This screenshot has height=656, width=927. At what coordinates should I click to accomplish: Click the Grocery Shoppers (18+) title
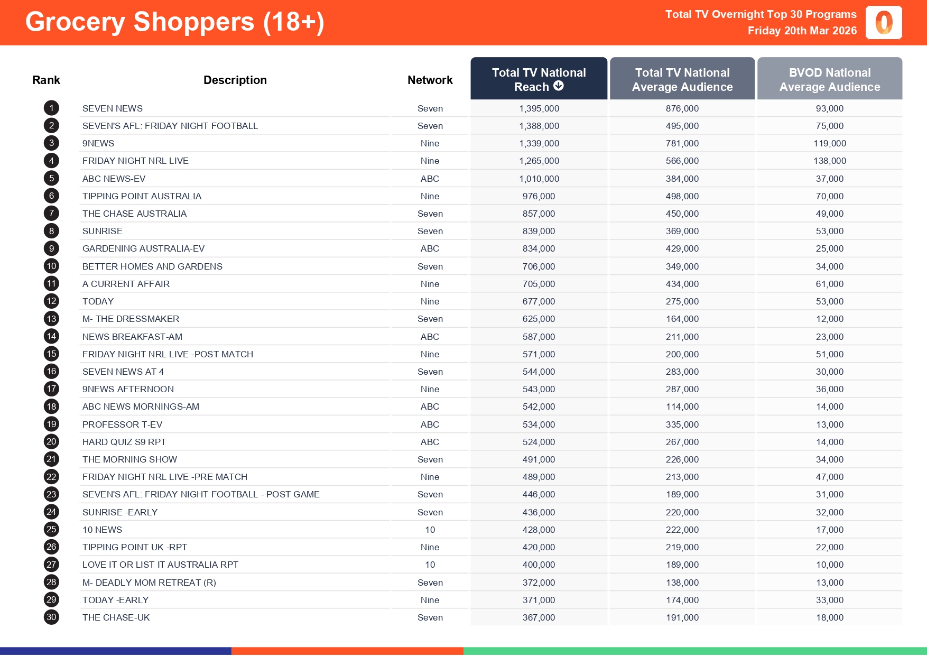(x=174, y=22)
